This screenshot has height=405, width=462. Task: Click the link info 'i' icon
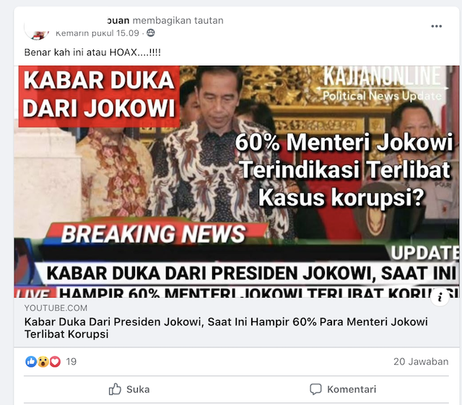point(440,297)
